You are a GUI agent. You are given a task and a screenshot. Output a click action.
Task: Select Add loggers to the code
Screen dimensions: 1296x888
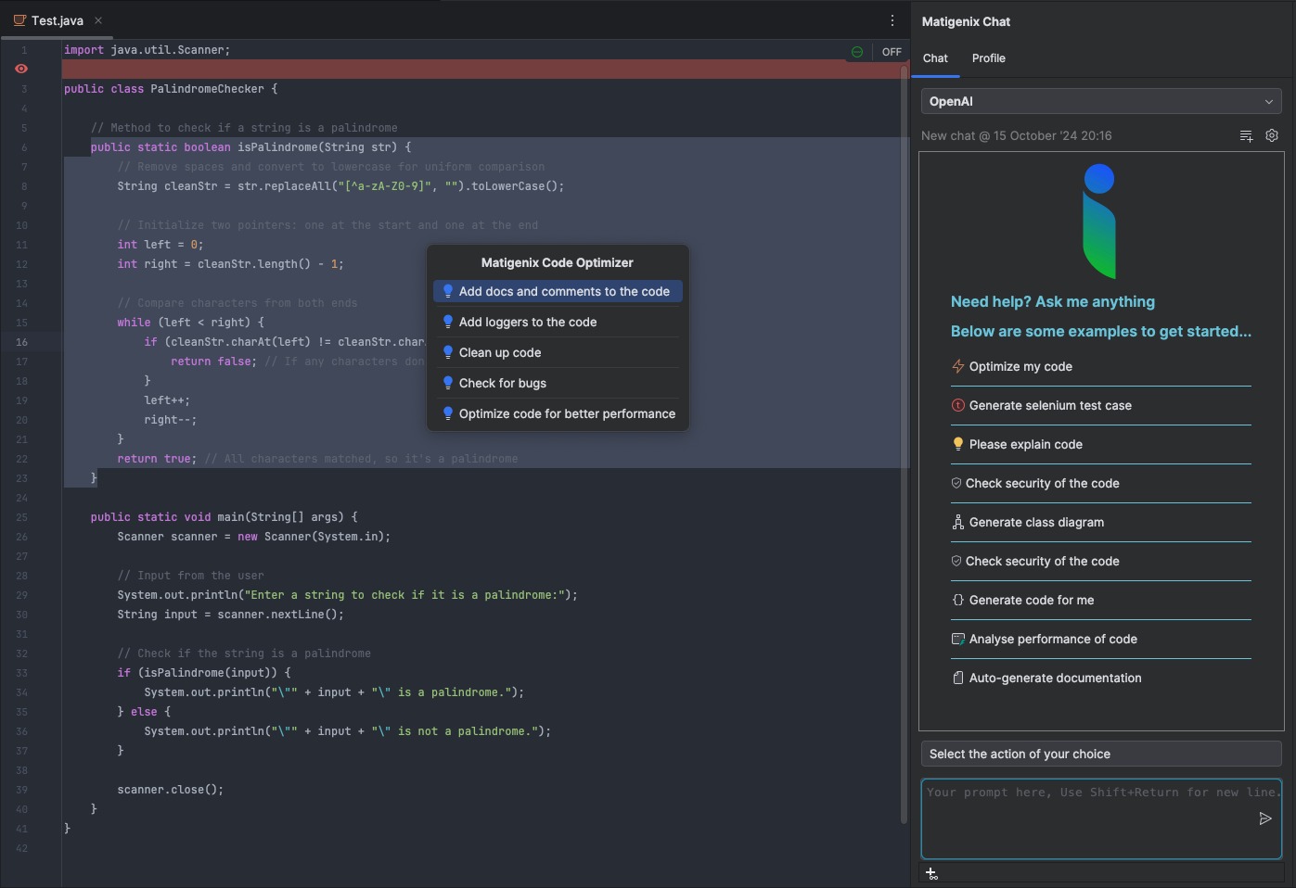click(x=558, y=322)
